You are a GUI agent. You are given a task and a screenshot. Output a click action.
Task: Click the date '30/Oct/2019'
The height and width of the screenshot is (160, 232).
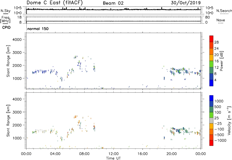186,3
